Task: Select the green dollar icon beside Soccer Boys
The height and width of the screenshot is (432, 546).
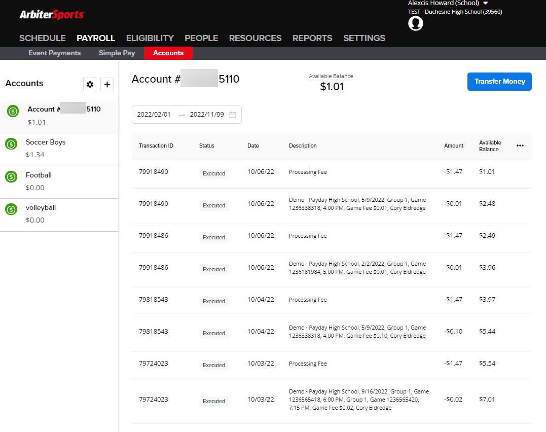Action: pyautogui.click(x=11, y=144)
